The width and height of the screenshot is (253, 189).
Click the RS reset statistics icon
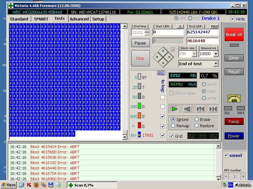tap(161, 73)
